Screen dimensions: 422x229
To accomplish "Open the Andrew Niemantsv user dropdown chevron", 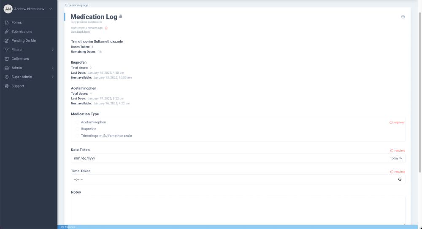I will (x=51, y=9).
